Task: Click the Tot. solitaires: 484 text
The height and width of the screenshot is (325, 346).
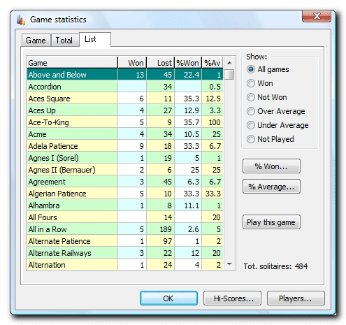Action: pos(275,266)
